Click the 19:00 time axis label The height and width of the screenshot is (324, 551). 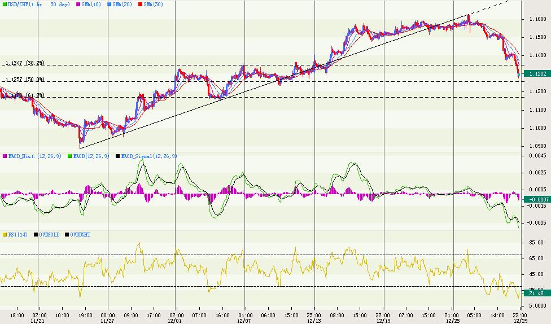click(x=85, y=315)
